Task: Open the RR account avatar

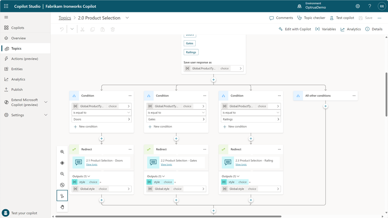Action: click(x=381, y=7)
